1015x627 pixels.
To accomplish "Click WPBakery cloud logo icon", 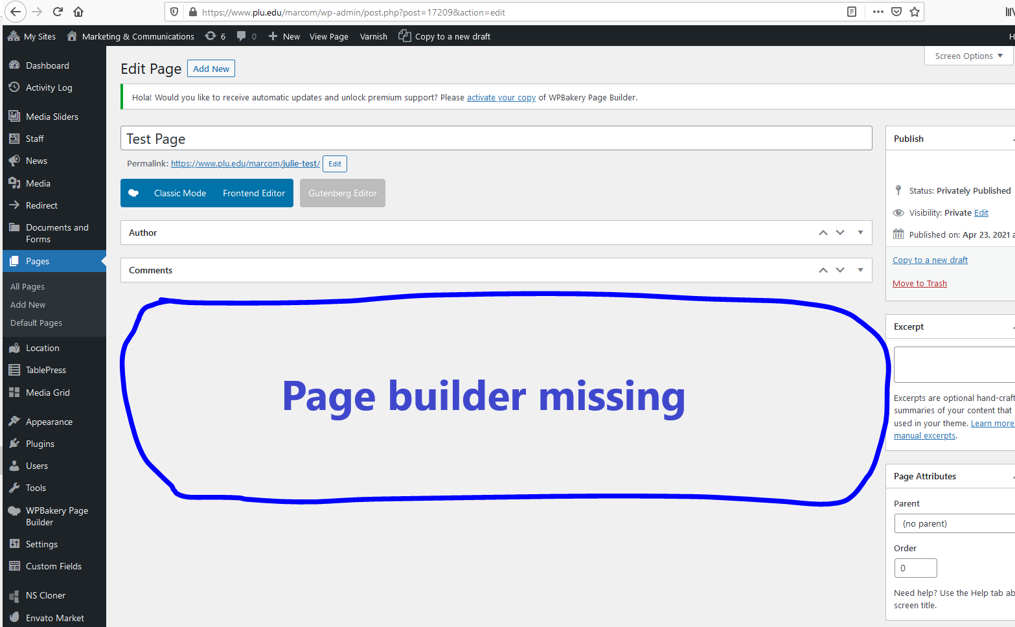I will 133,193.
